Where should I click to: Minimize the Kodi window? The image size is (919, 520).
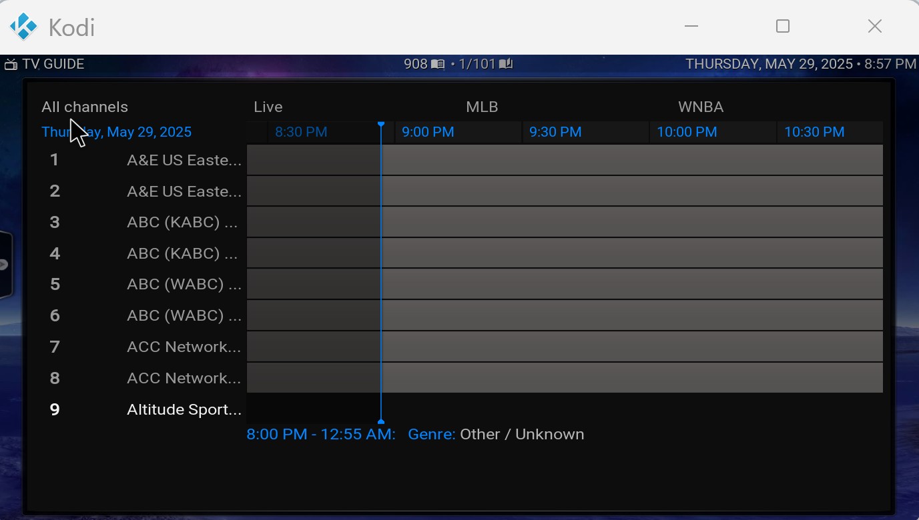click(691, 26)
